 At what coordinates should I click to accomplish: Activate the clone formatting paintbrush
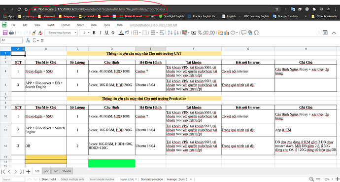tap(34, 33)
